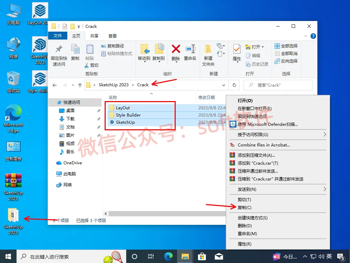This screenshot has width=350, height=263.
Task: Select the Control Panel desktop icon
Action: pos(13,151)
